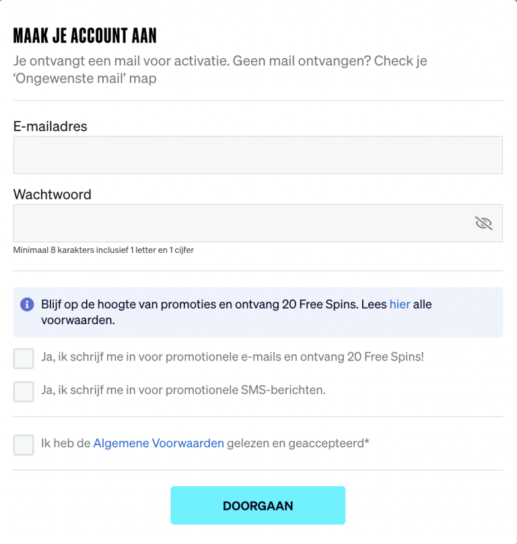The height and width of the screenshot is (544, 517).
Task: Open the 'hier' conditions link
Action: point(399,304)
